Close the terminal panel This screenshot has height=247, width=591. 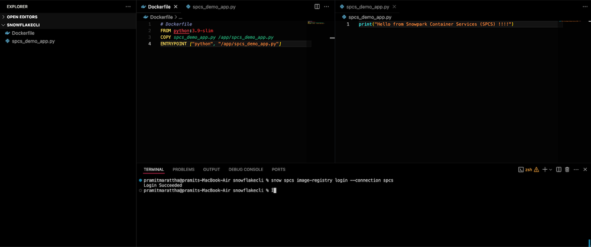click(x=584, y=169)
